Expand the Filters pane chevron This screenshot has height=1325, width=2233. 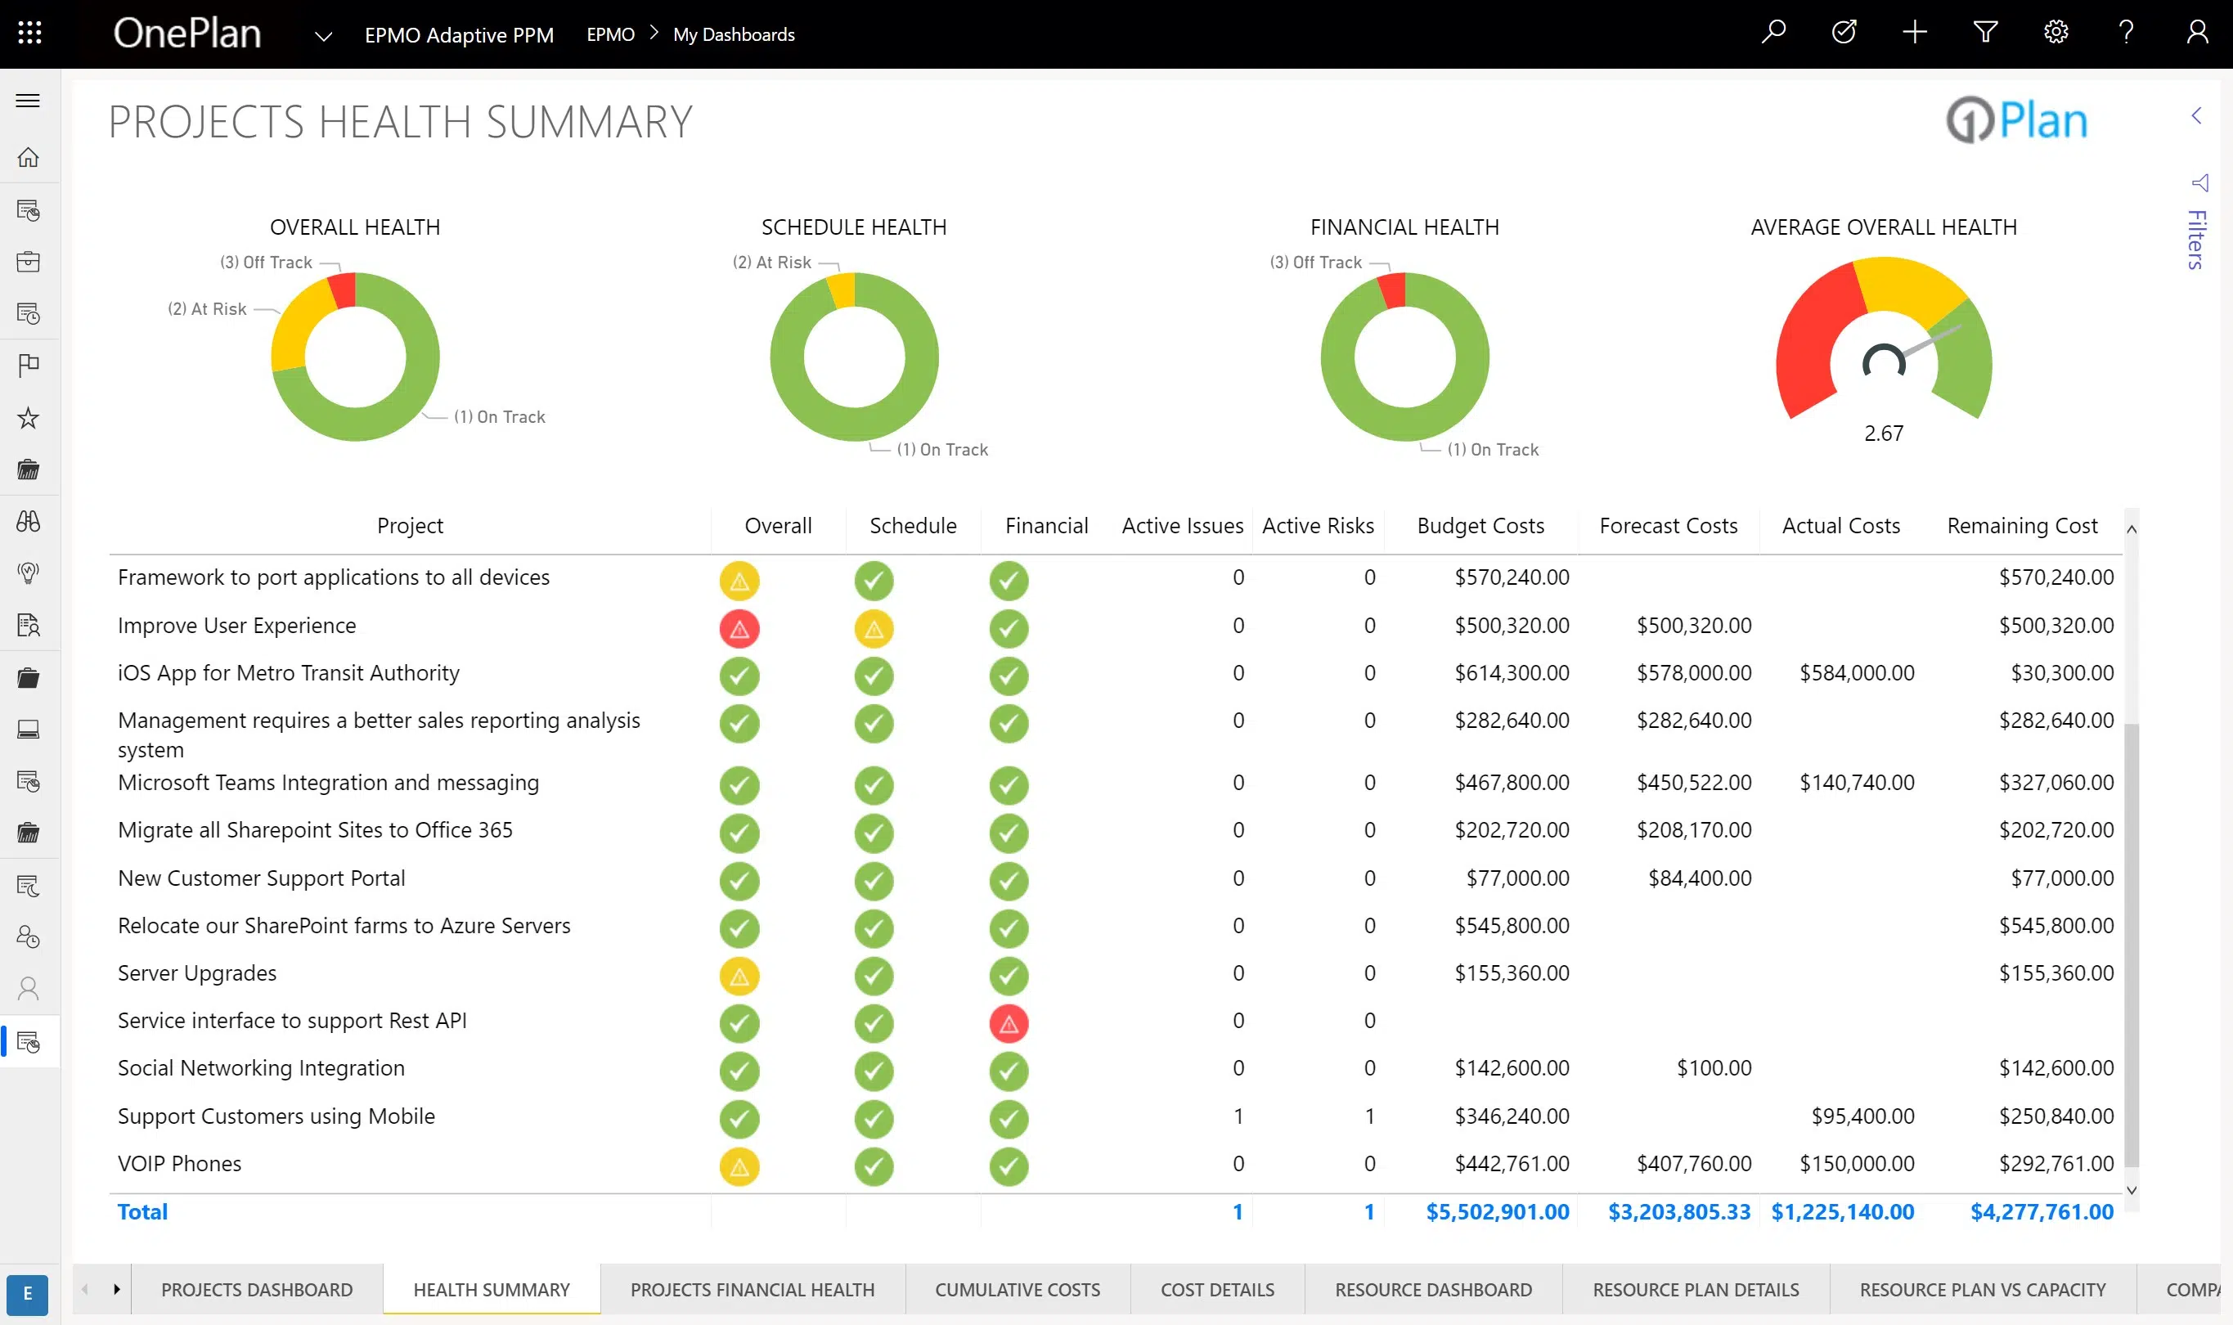click(x=2196, y=116)
